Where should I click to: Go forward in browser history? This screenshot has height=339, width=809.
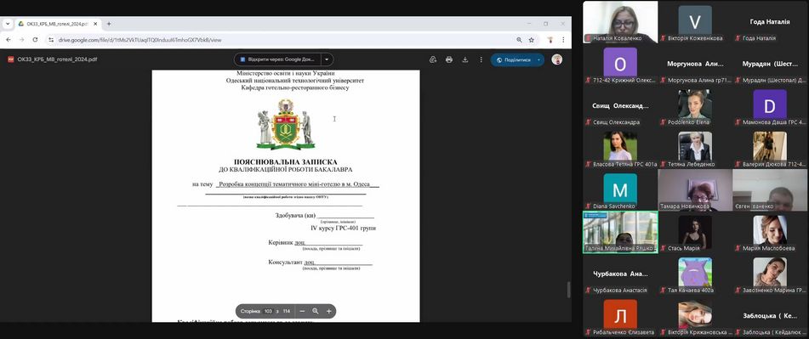21,39
